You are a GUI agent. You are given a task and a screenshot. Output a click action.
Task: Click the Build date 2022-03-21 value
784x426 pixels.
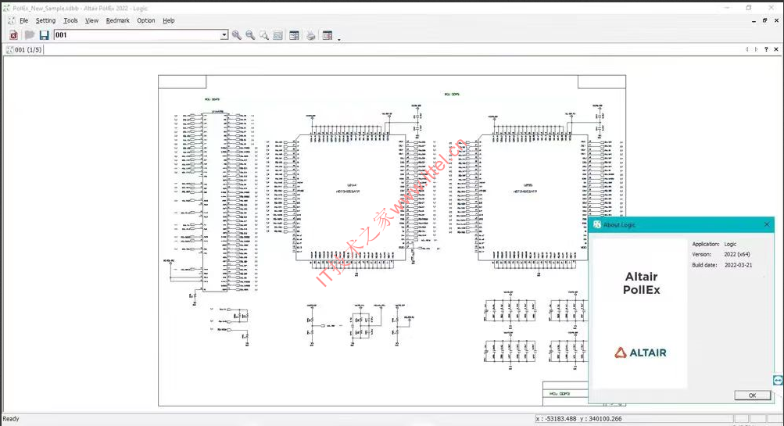[x=739, y=265]
